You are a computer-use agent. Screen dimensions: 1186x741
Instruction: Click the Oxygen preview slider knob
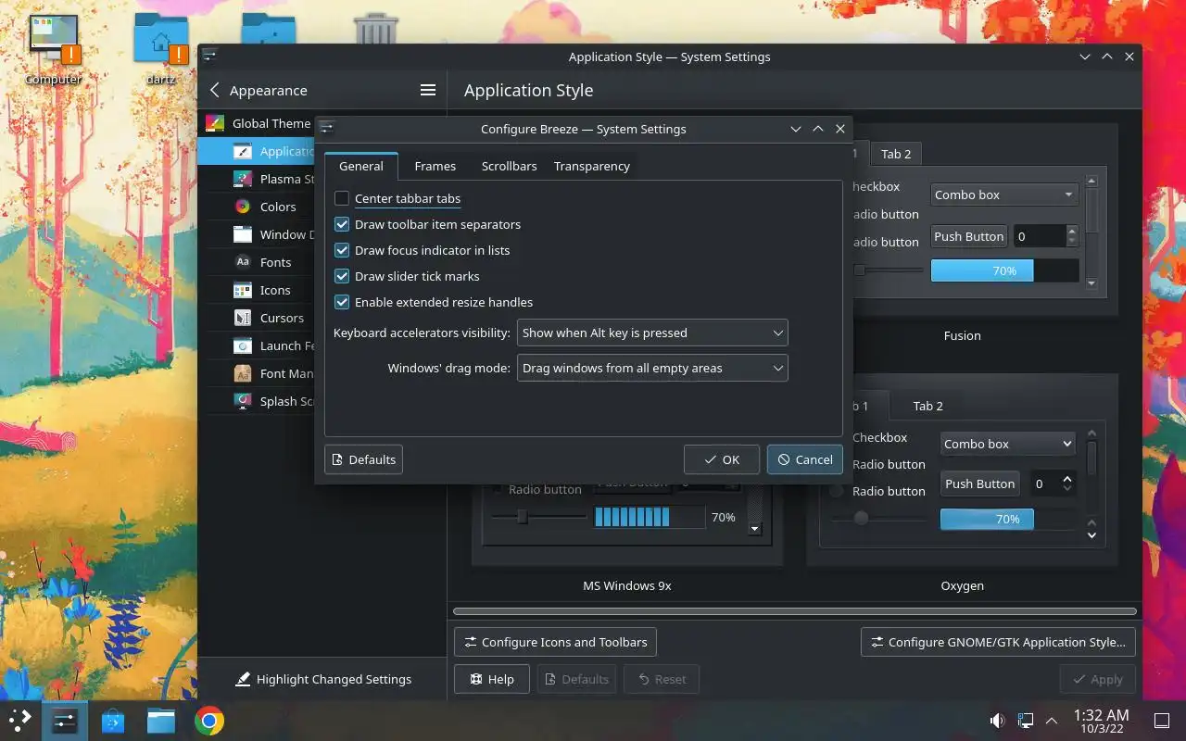(861, 518)
